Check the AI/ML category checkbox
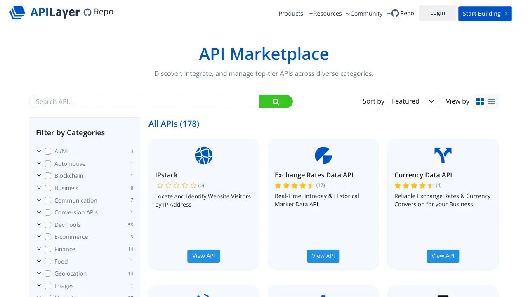 (48, 151)
